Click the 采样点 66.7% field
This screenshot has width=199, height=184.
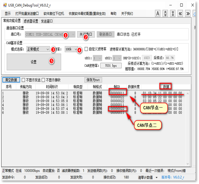(170, 58)
